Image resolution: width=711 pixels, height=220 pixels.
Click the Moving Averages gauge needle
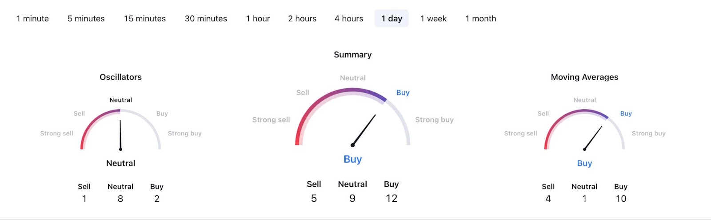(593, 137)
